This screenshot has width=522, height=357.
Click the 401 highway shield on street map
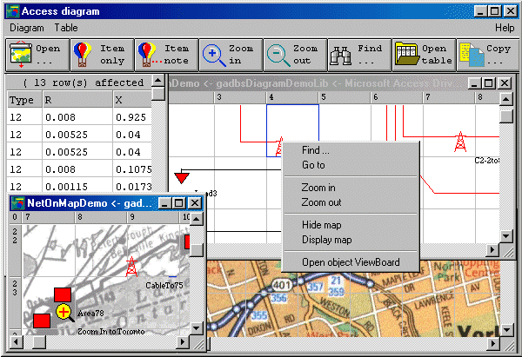(x=282, y=285)
